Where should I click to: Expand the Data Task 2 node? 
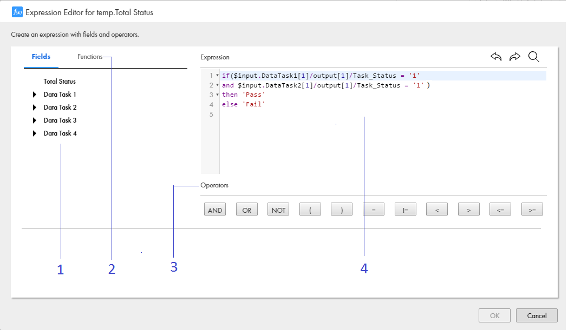pyautogui.click(x=35, y=107)
